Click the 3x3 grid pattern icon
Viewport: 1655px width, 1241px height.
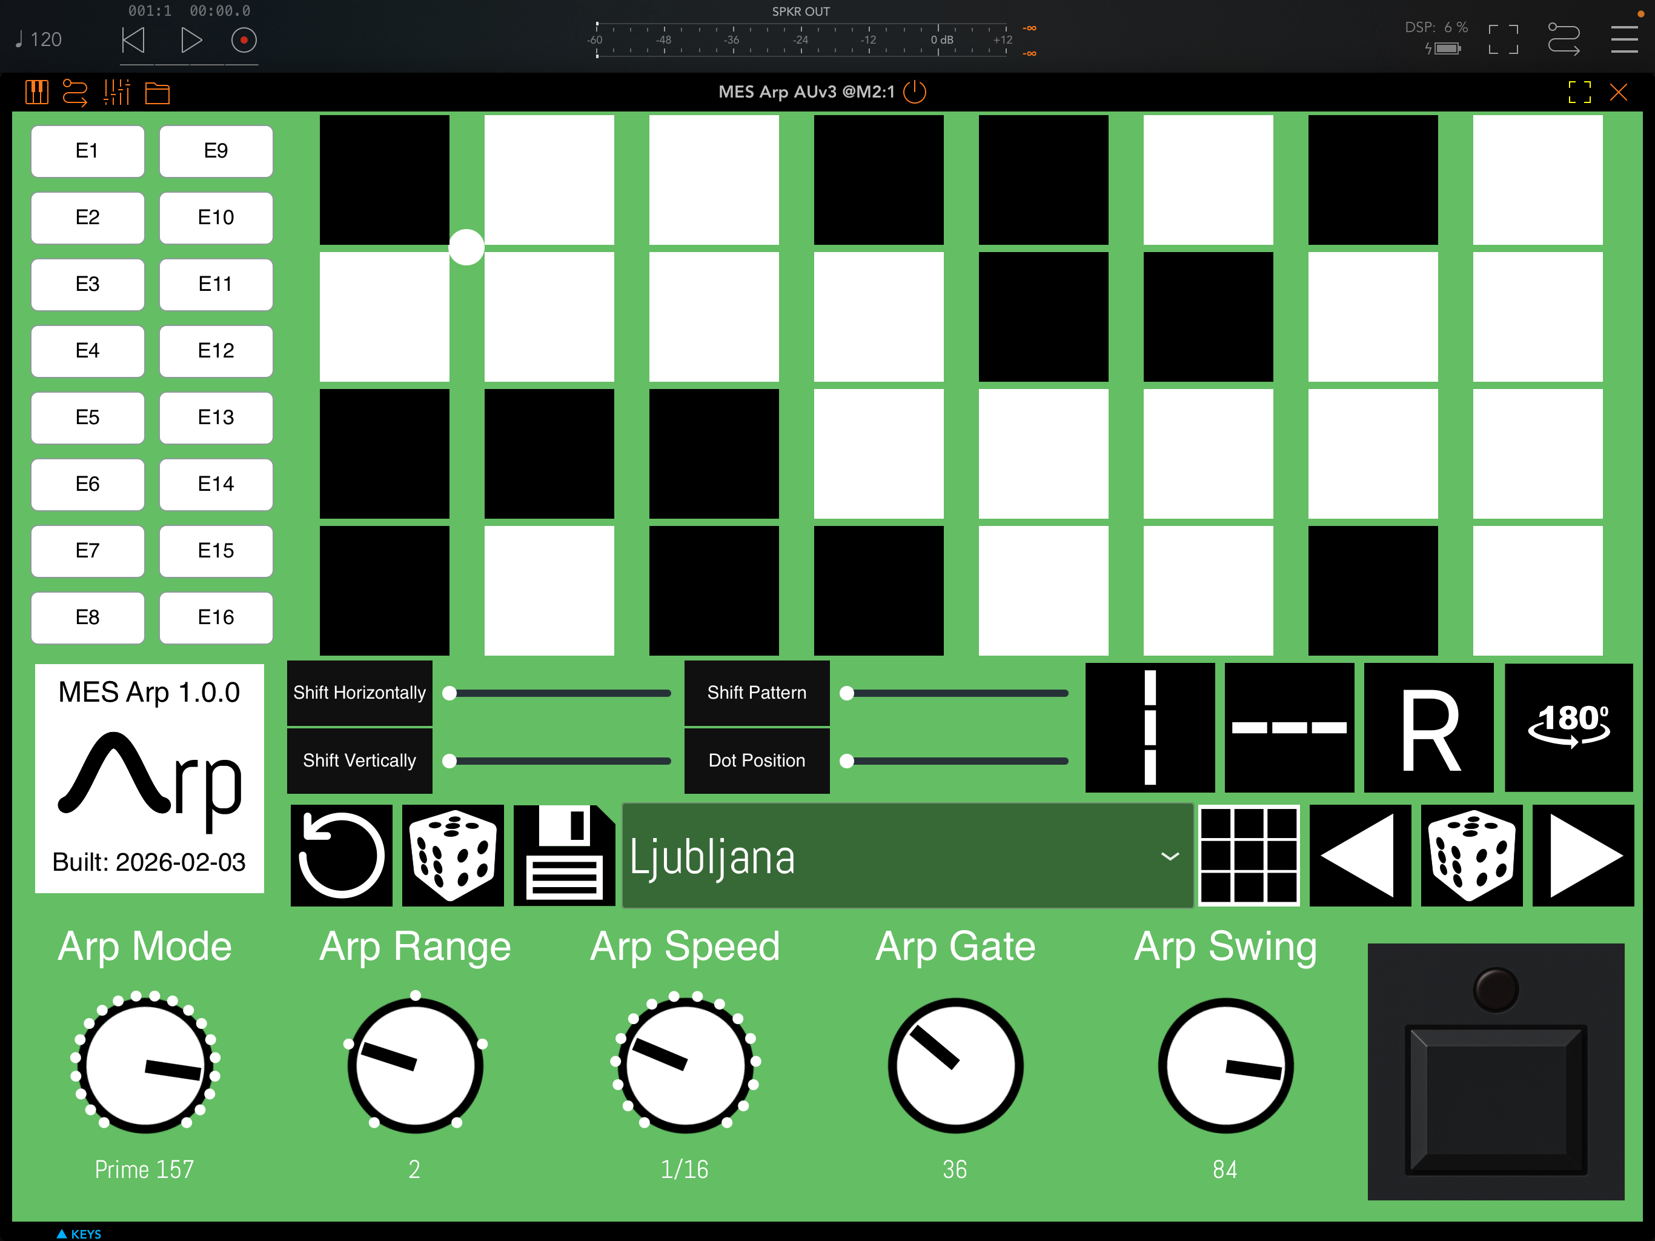(x=1249, y=856)
